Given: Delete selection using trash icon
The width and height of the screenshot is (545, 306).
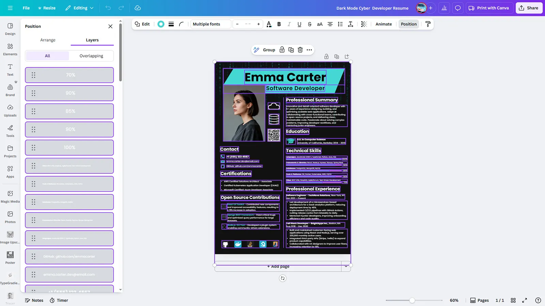Looking at the screenshot, I should click(300, 50).
